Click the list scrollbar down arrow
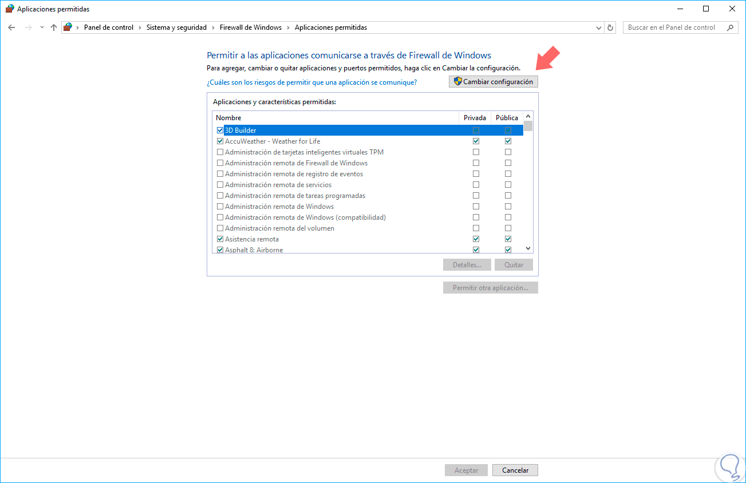The width and height of the screenshot is (746, 483). [x=528, y=248]
